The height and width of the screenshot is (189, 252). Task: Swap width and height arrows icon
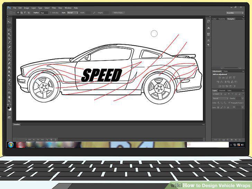[94, 12]
